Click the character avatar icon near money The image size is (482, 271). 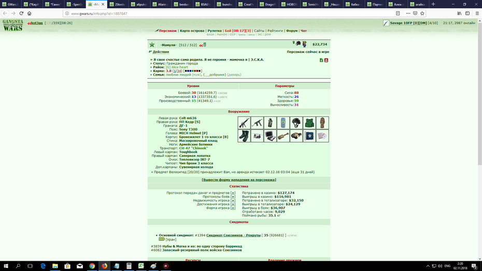[304, 44]
